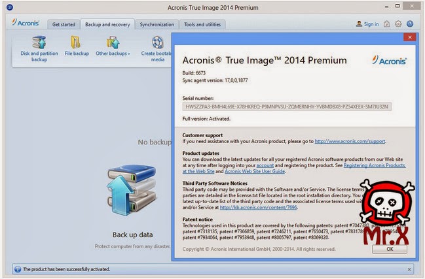Screen dimensions: 425x279
Task: Open the acronis.com/support link
Action: coord(350,141)
